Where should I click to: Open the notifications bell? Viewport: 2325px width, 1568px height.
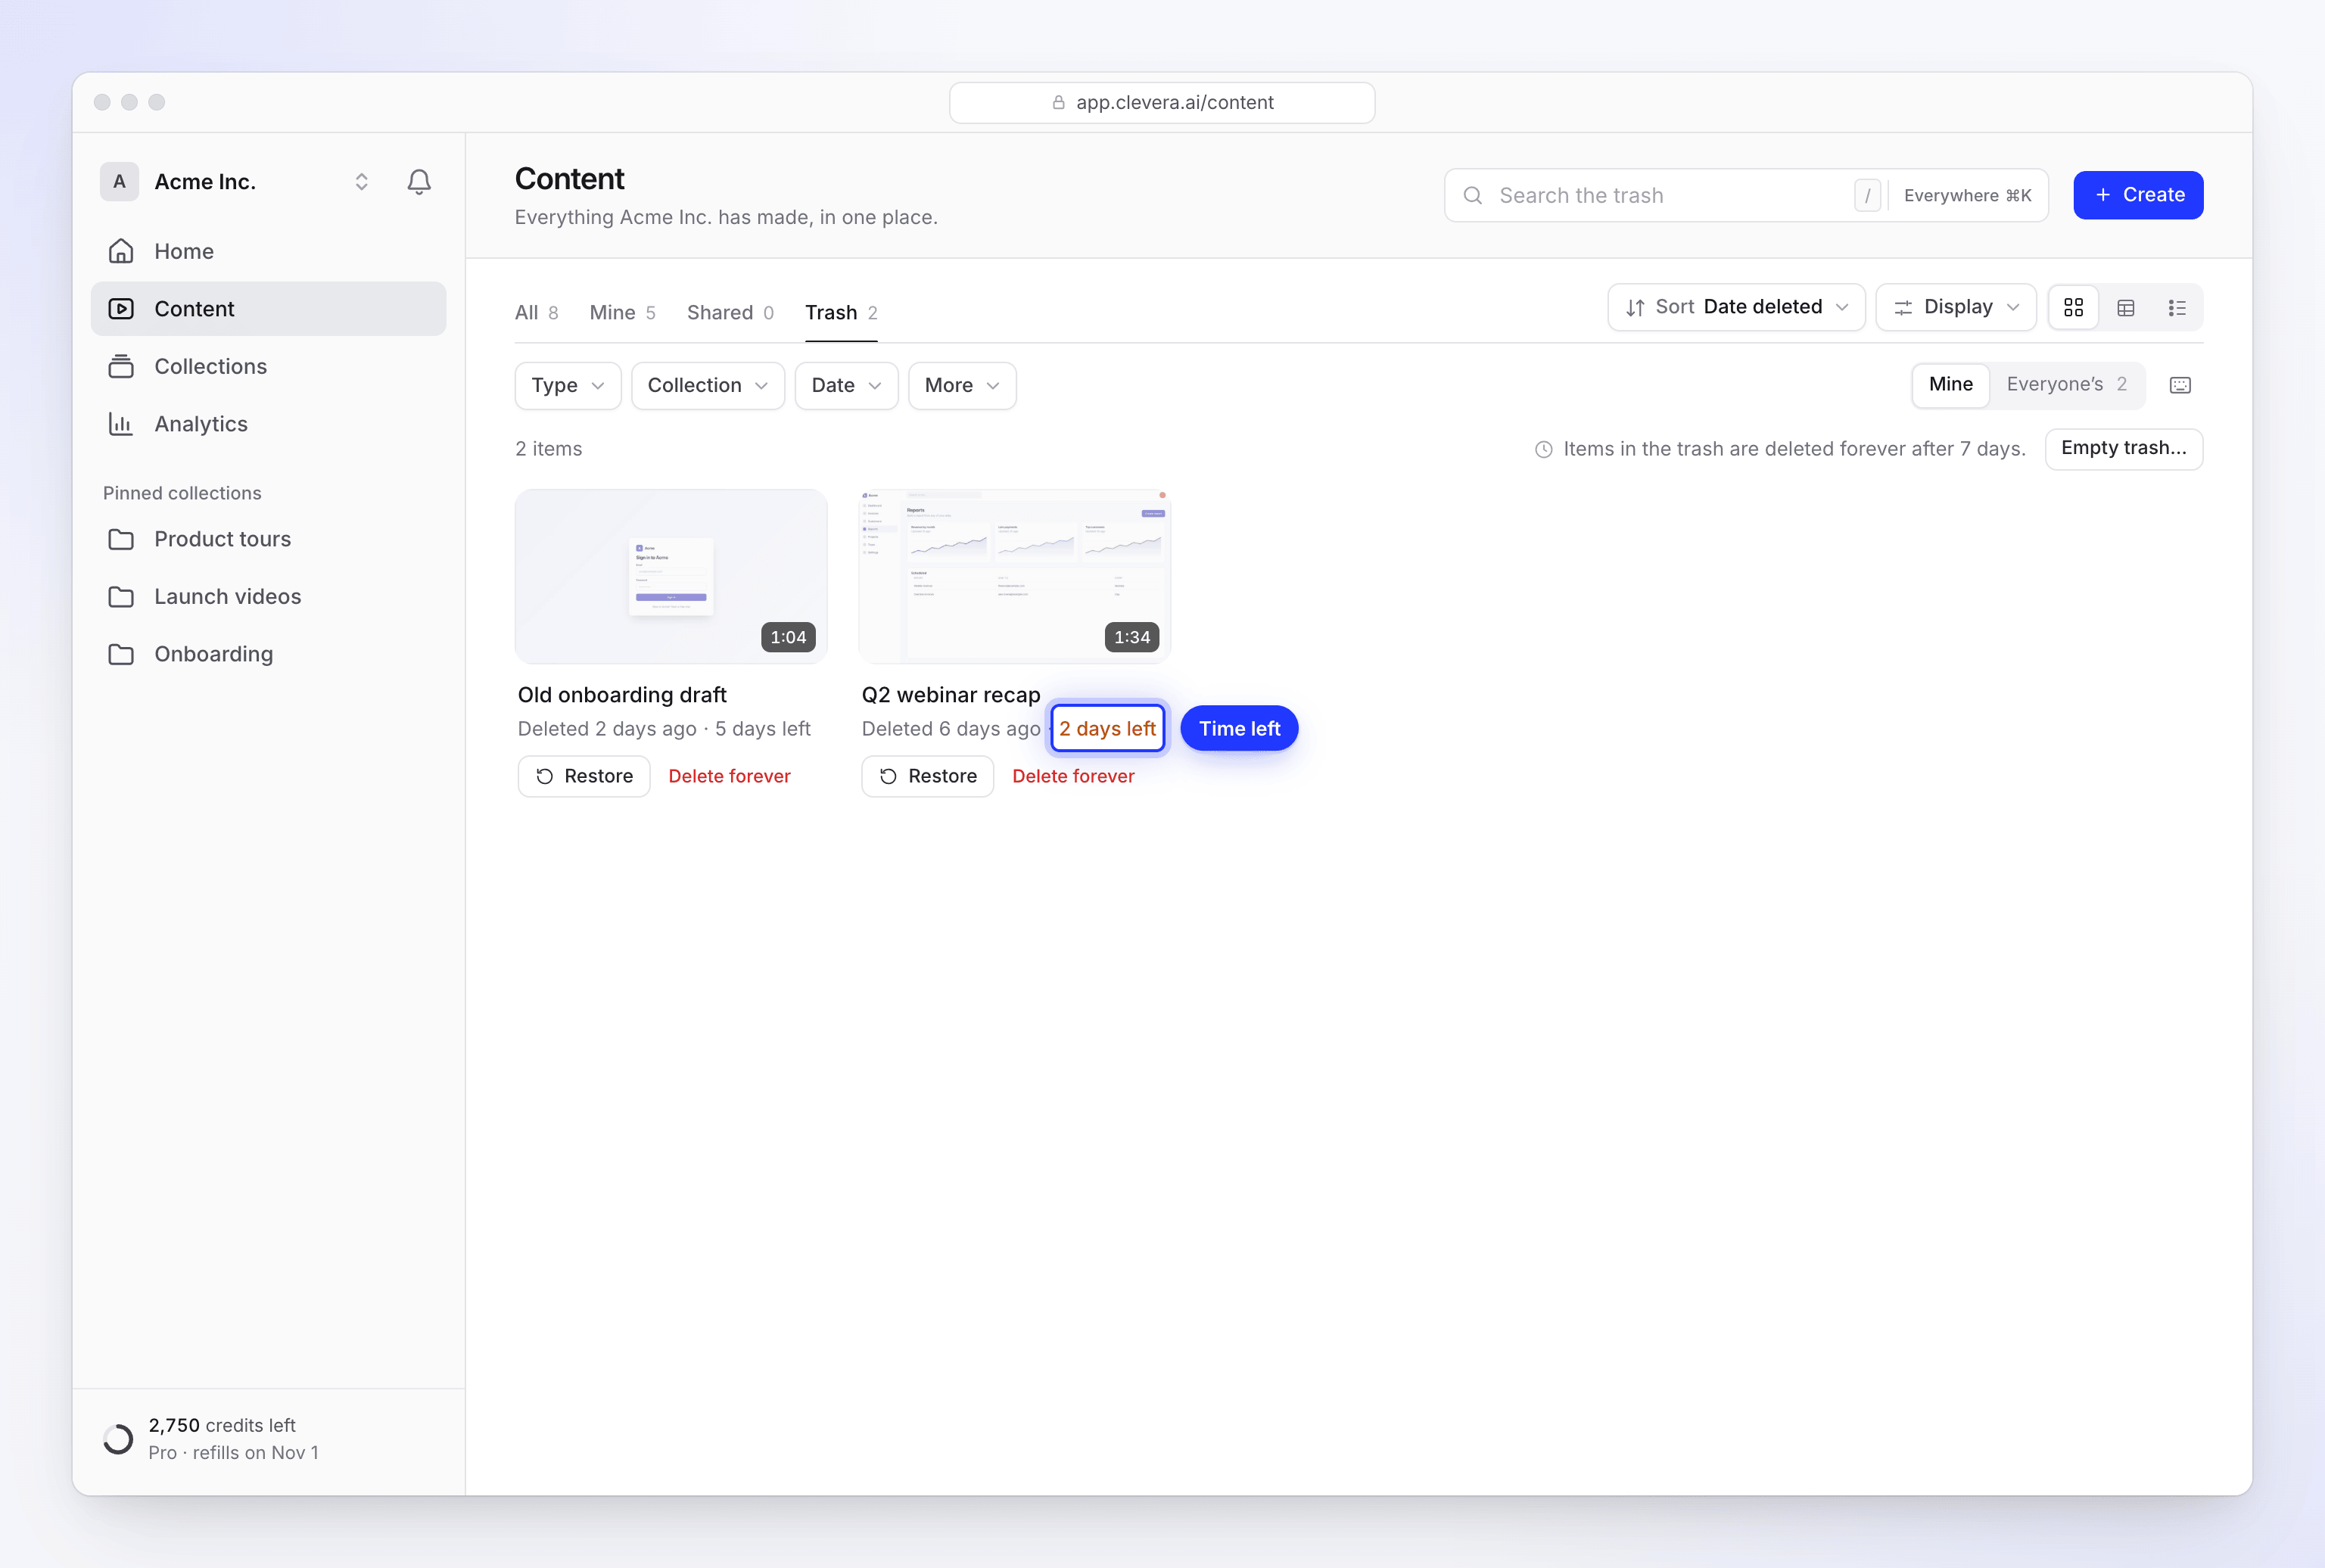(x=419, y=181)
